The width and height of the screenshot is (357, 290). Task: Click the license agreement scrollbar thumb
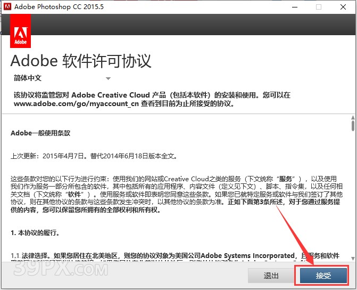pyautogui.click(x=353, y=125)
